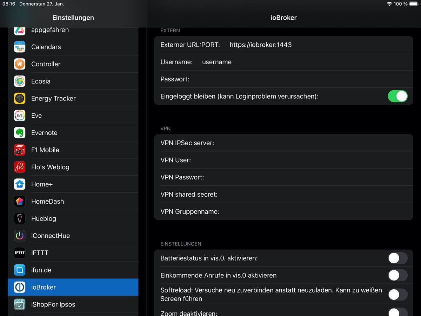Viewport: 421px width, 316px height.
Task: Tap the Ecosia globe icon
Action: click(20, 81)
